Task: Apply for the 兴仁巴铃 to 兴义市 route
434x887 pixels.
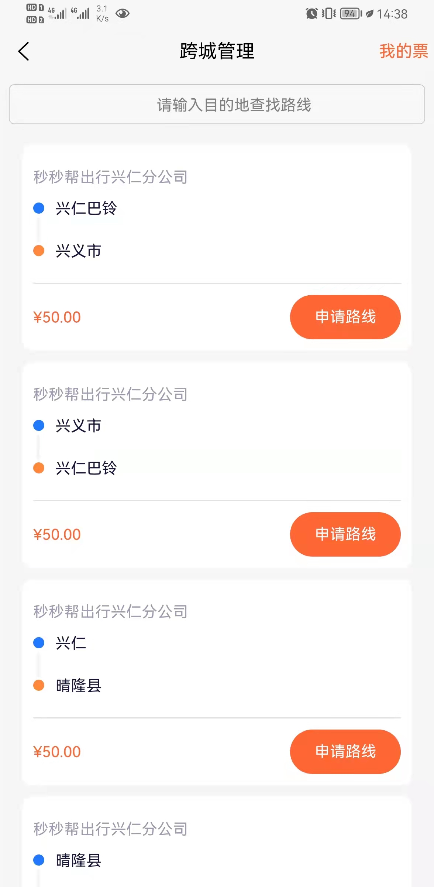Action: click(345, 317)
